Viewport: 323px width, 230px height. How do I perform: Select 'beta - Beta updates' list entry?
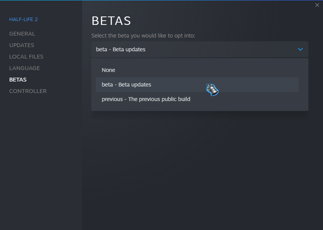coord(126,85)
